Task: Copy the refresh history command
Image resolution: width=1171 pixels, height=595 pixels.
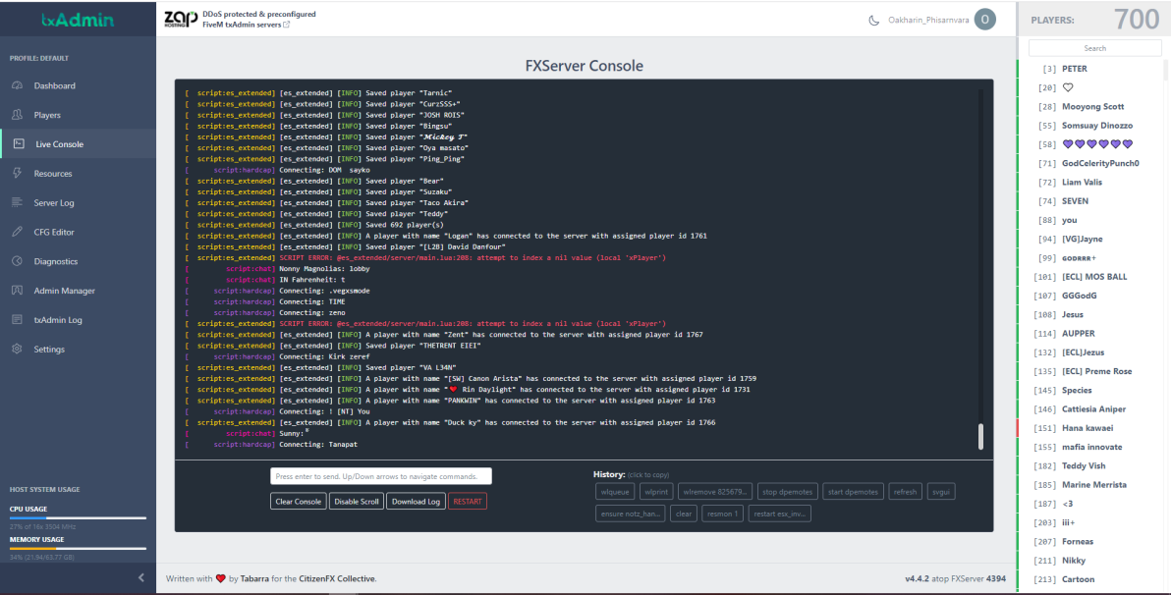Action: [x=905, y=491]
